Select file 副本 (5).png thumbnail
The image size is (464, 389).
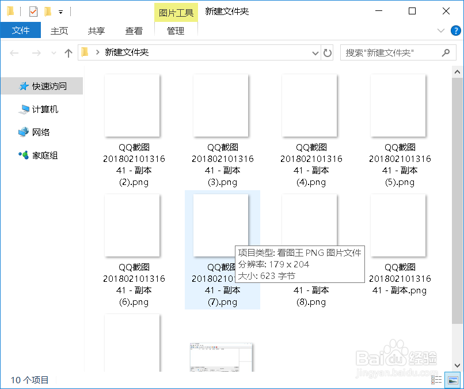point(398,106)
